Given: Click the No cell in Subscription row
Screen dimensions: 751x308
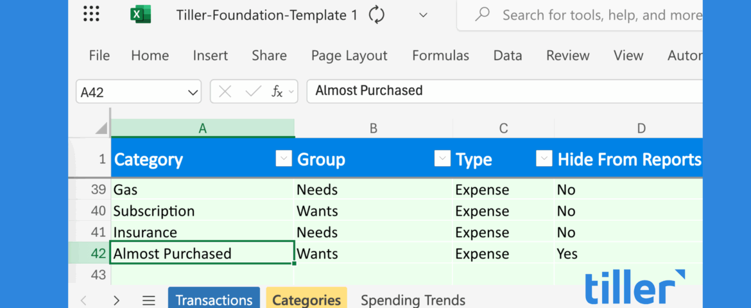Looking at the screenshot, I should point(628,210).
